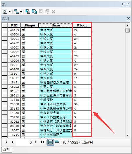Screen dimensions: 132x154
Task: Click the Clear Selection icon
Action: [x=41, y=11]
